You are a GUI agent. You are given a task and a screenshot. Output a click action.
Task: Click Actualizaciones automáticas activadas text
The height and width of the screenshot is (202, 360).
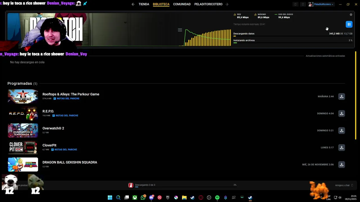325,56
